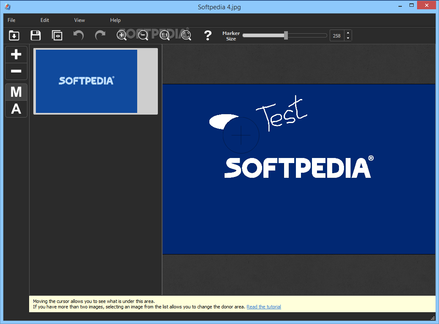Remove an image with the minus button
The image size is (439, 324).
click(16, 71)
